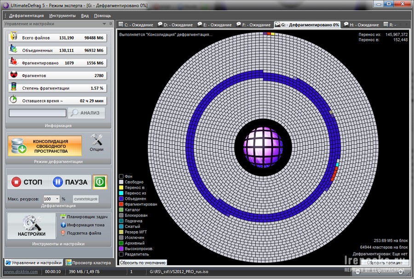Viewport: 414px width, 279px height.
Task: Pause defragmentation with the ПАУЗА button
Action: pyautogui.click(x=70, y=182)
